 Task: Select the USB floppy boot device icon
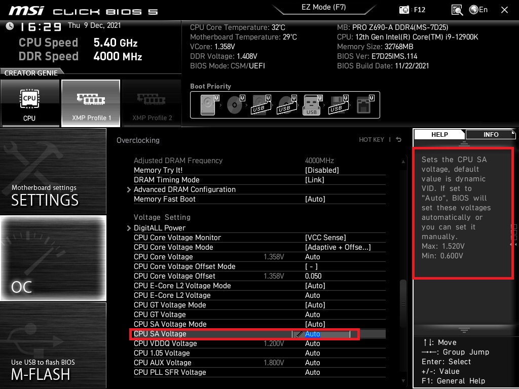[x=338, y=104]
